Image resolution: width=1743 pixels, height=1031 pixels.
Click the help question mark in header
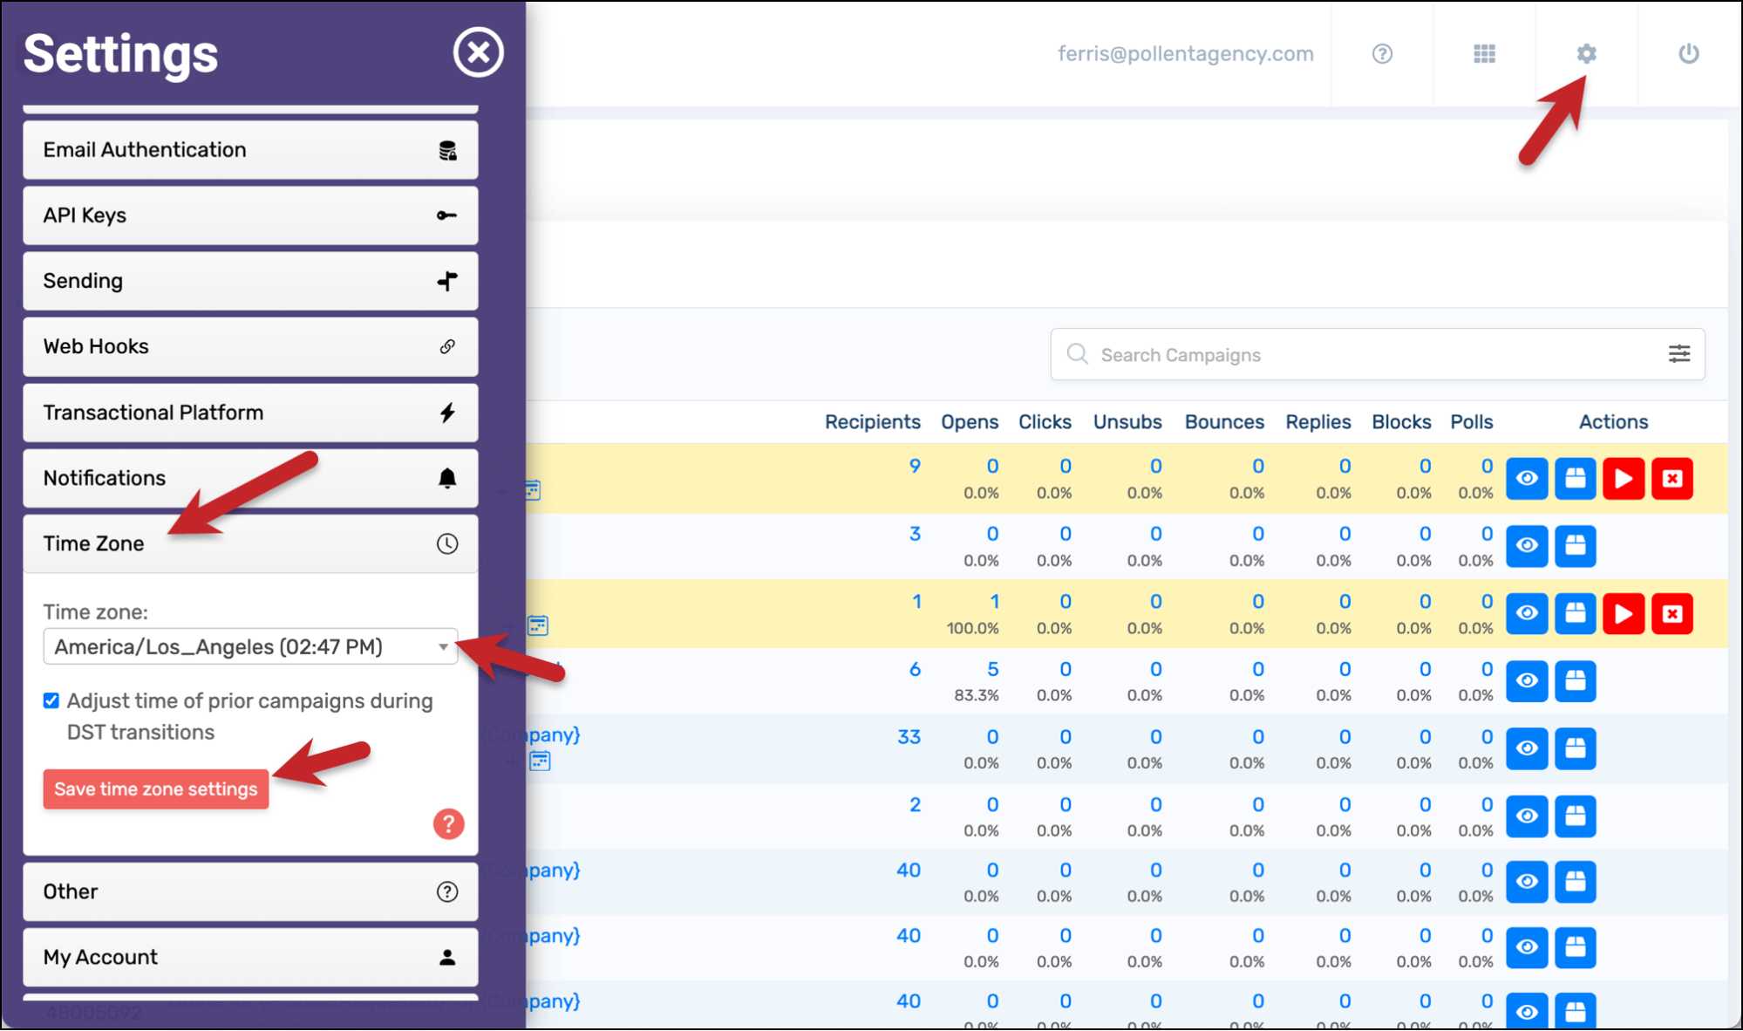[1382, 54]
